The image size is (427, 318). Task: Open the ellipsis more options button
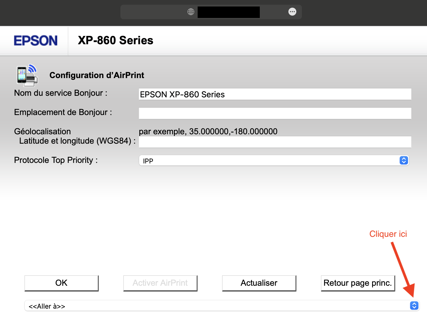click(292, 12)
